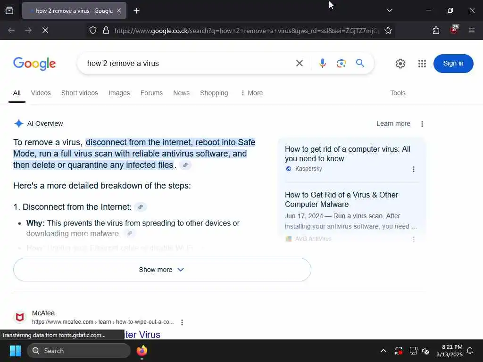Screen dimensions: 483x362
Task: Search by image with Lens icon
Action: tap(341, 63)
